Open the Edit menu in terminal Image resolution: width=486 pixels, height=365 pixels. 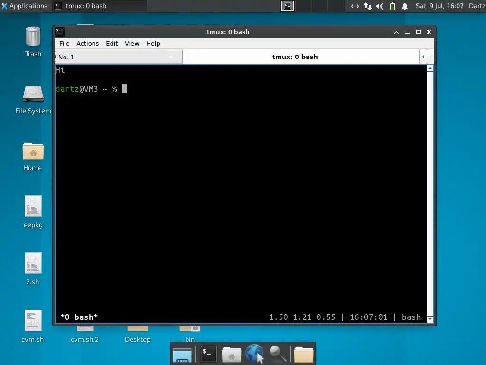(x=112, y=43)
